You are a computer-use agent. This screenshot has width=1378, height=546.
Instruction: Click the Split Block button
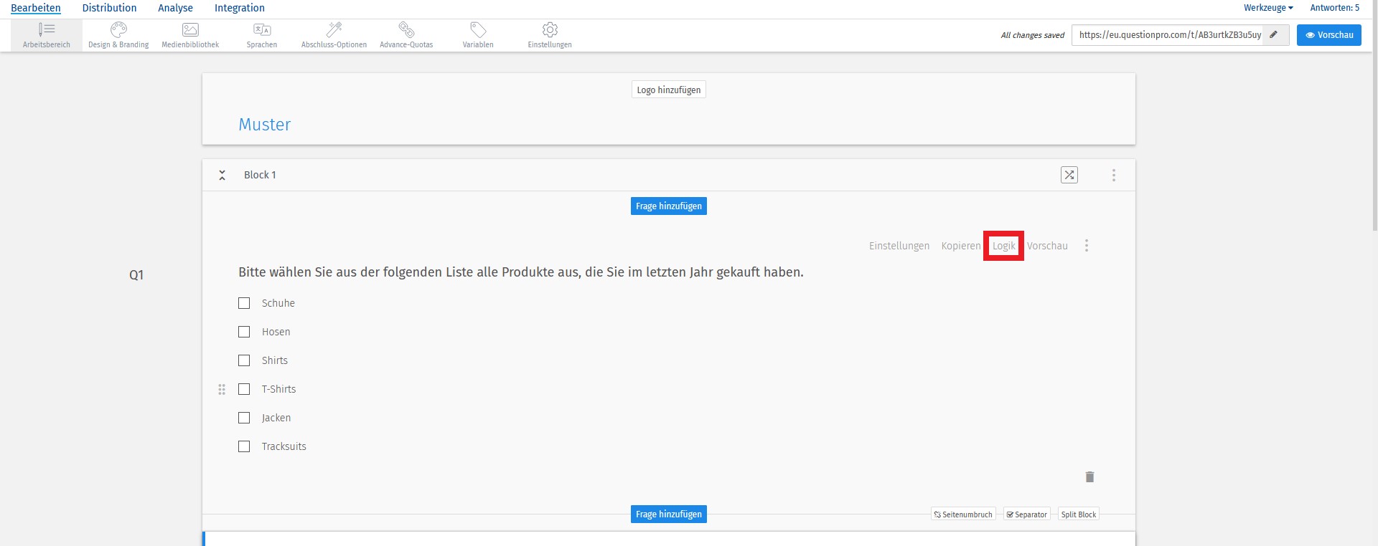click(1079, 514)
